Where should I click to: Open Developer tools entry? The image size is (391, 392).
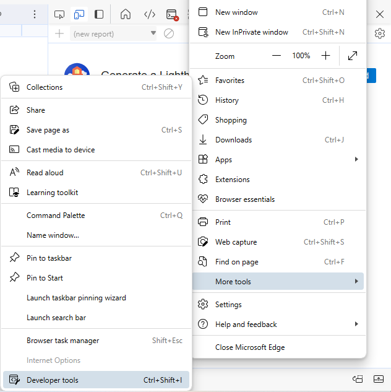pos(96,380)
